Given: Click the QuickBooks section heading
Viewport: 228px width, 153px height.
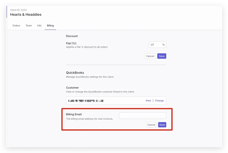Looking at the screenshot, I should click(x=75, y=72).
